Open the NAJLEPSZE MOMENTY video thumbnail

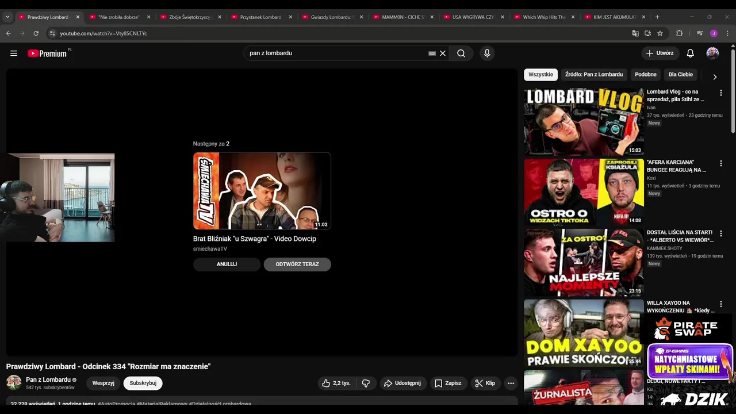(584, 262)
